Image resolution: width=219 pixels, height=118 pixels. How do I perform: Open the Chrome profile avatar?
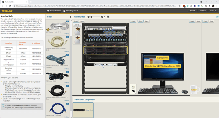pos(213,6)
